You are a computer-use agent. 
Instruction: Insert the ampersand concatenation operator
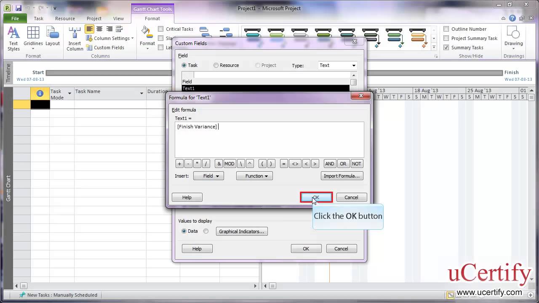click(x=219, y=164)
